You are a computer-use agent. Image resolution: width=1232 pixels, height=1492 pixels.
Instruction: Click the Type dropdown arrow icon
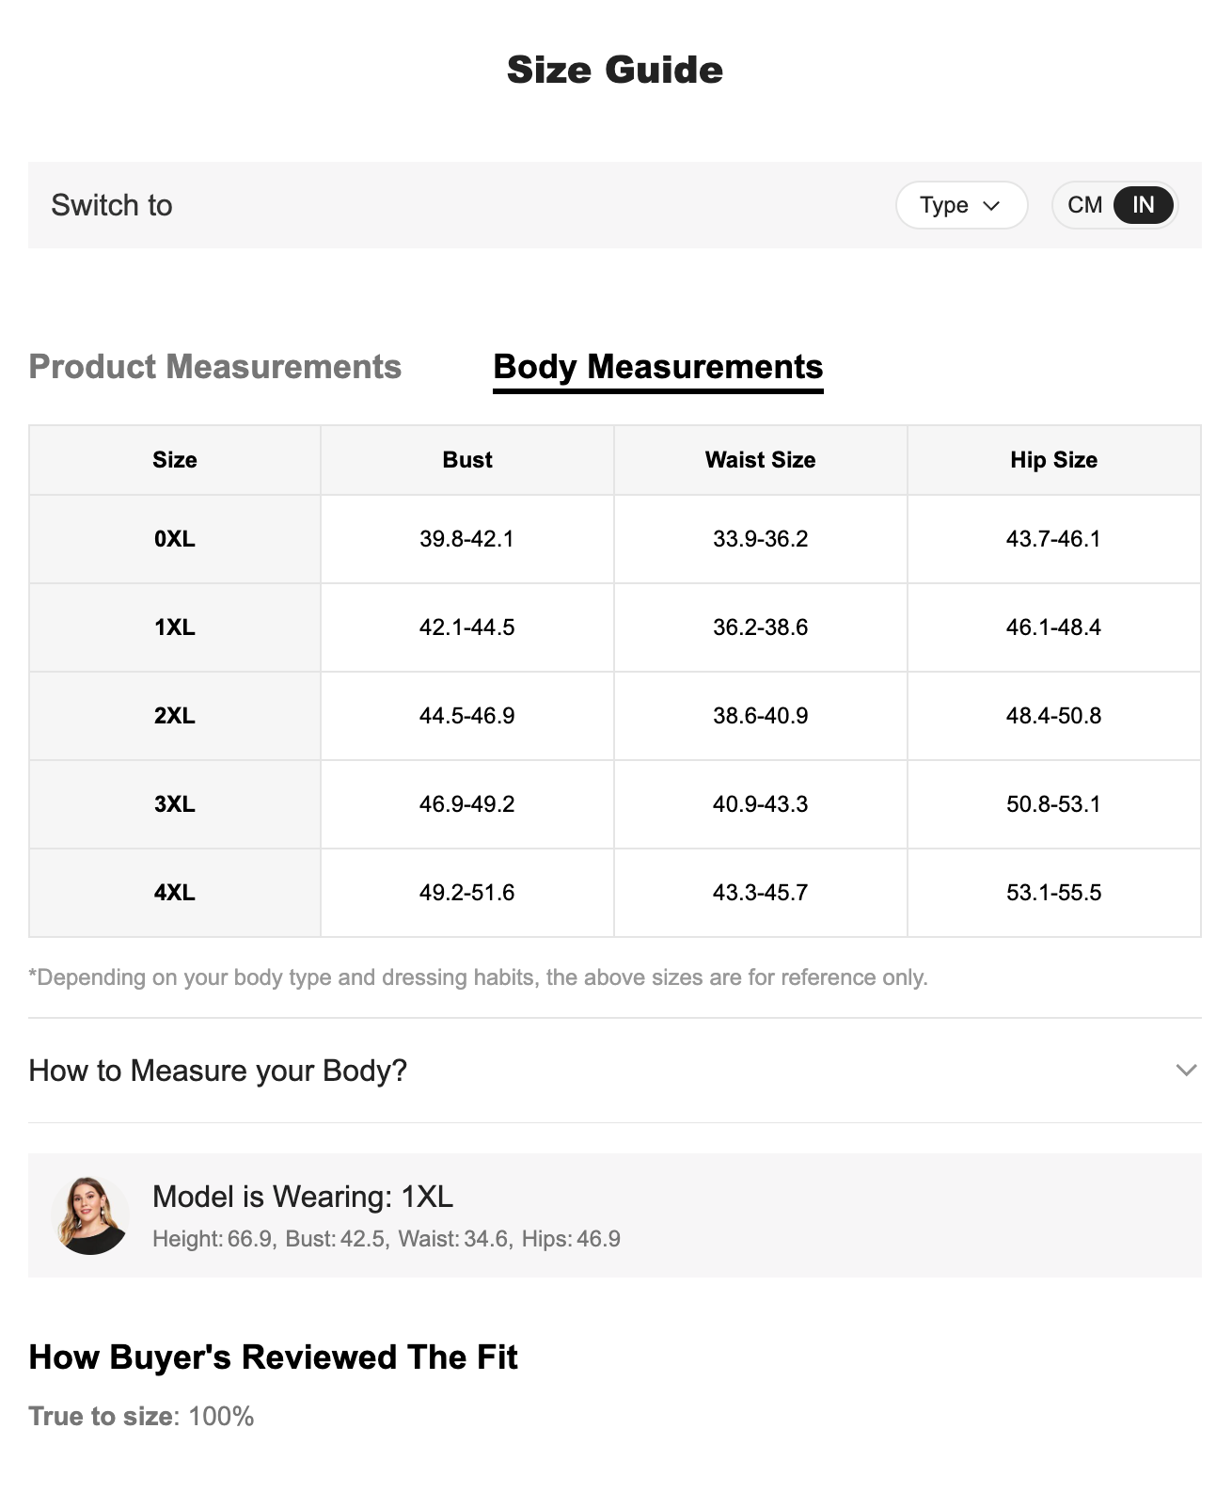(x=991, y=206)
